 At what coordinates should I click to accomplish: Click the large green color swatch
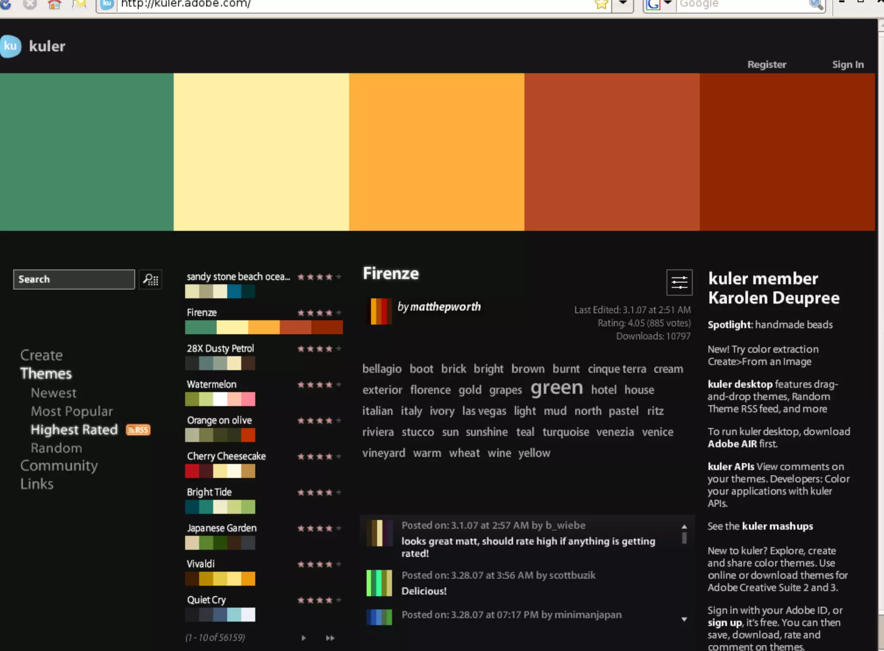click(86, 152)
